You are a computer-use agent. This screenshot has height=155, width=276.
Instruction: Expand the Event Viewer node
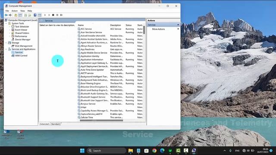(9, 30)
